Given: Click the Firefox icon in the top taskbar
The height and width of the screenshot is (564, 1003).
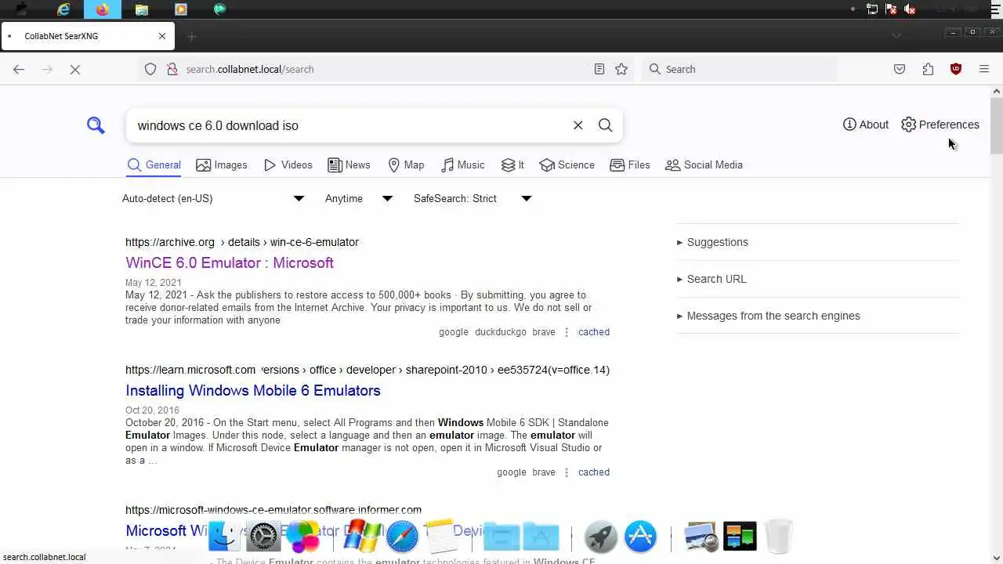Looking at the screenshot, I should [x=103, y=9].
